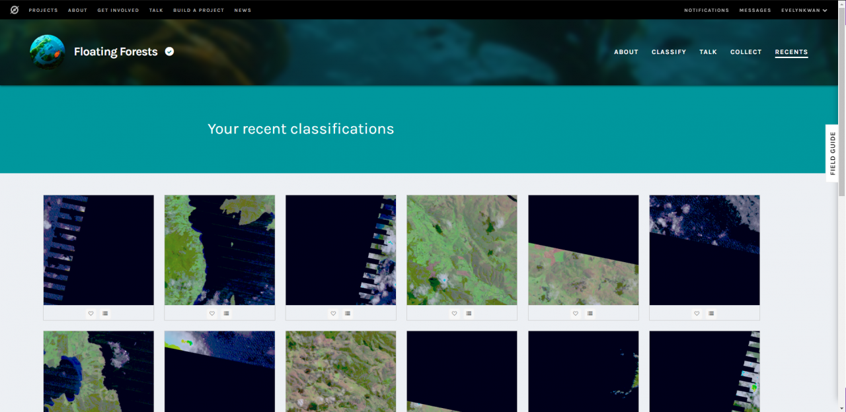
Task: Select the Recents tab
Action: 792,52
